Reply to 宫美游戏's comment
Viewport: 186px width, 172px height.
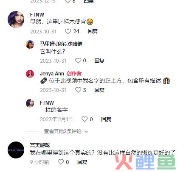[x=82, y=162]
